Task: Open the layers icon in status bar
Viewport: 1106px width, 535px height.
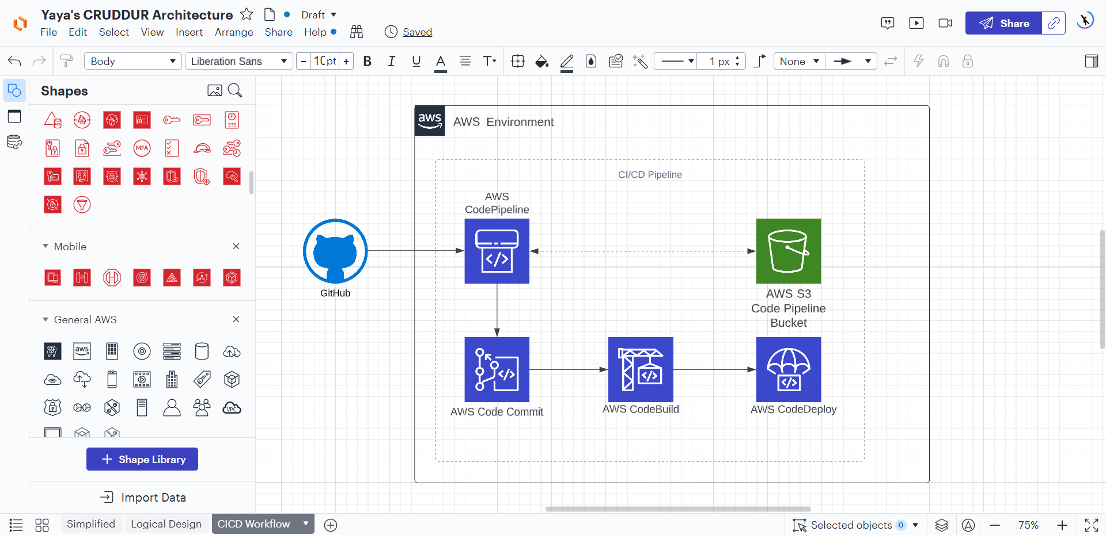Action: [942, 525]
